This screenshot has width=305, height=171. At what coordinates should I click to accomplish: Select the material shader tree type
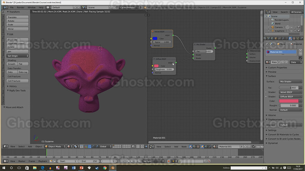click(x=191, y=146)
